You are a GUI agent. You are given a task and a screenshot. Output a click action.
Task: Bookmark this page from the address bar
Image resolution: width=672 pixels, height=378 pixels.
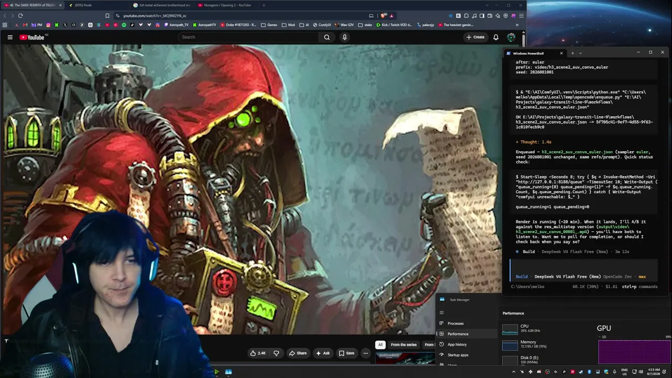coord(108,16)
